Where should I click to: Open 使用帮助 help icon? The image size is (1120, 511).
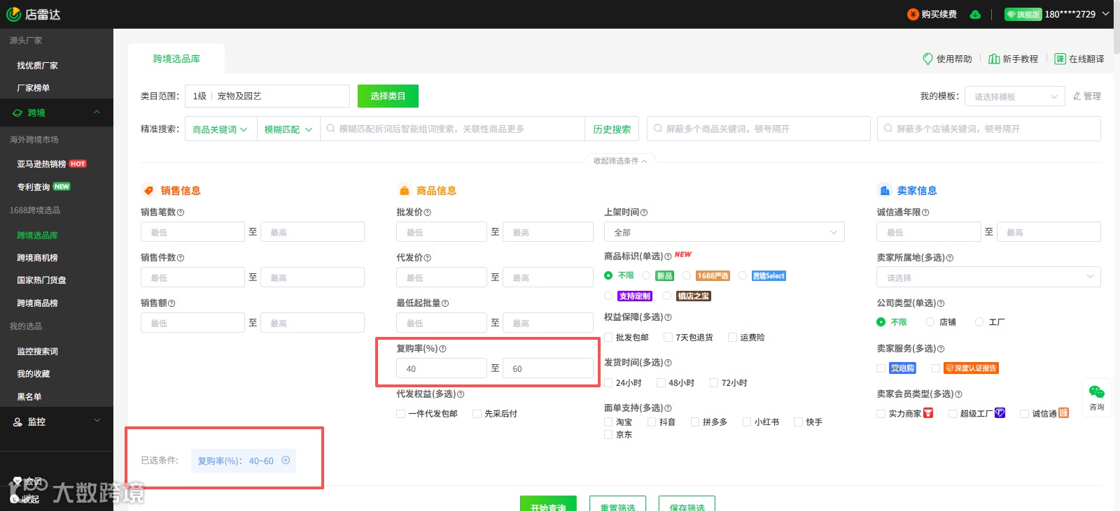click(x=928, y=59)
